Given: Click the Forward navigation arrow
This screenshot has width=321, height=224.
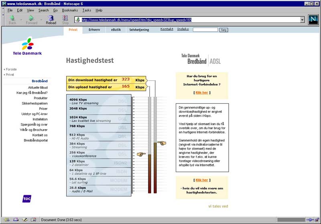Looking at the screenshot, I should [31, 18].
